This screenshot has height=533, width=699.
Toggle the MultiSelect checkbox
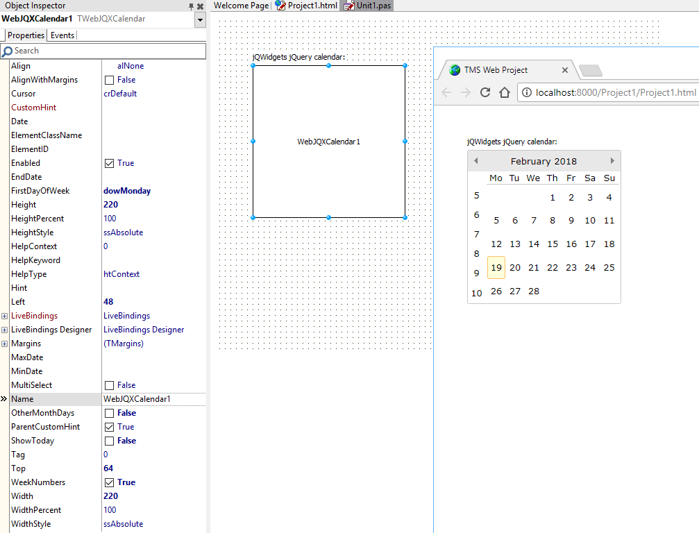coord(109,385)
